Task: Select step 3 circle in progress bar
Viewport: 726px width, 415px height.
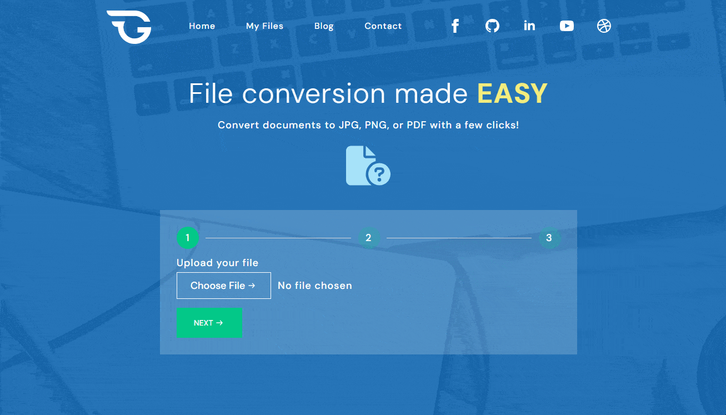Action: pos(549,238)
